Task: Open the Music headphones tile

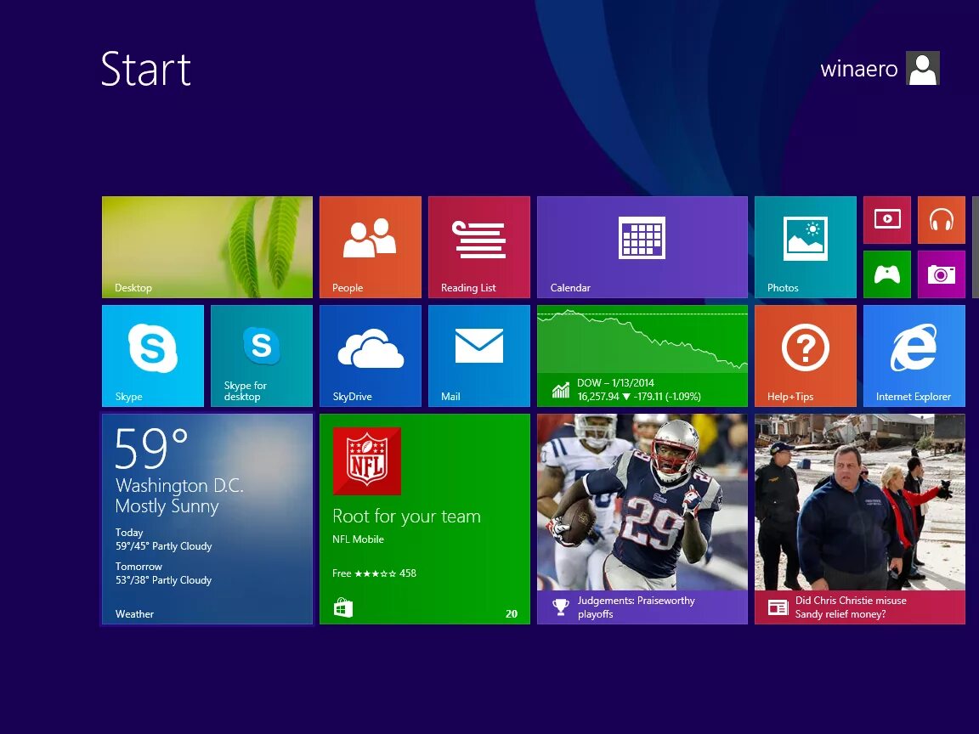Action: 942,220
